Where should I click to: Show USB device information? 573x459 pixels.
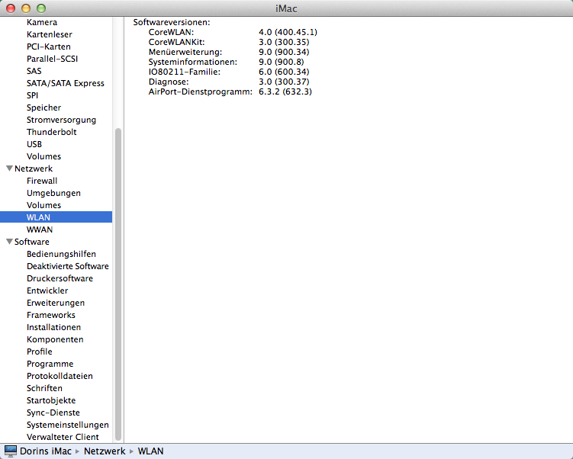[34, 144]
